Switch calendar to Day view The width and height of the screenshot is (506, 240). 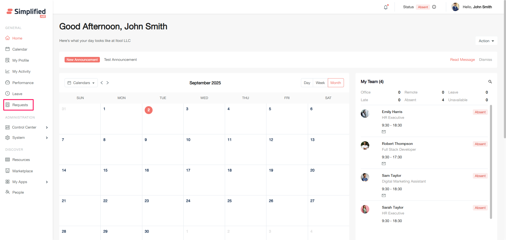[x=307, y=83]
